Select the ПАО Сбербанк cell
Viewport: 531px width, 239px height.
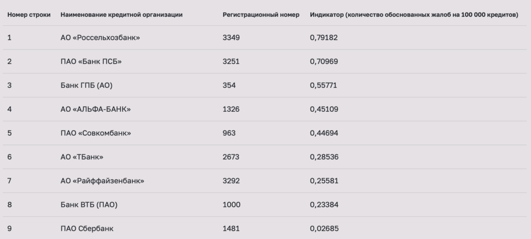(87, 229)
